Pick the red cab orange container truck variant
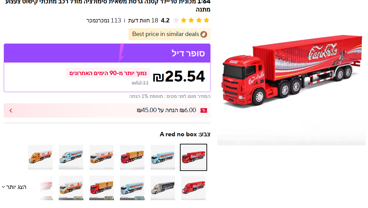 pos(132,157)
